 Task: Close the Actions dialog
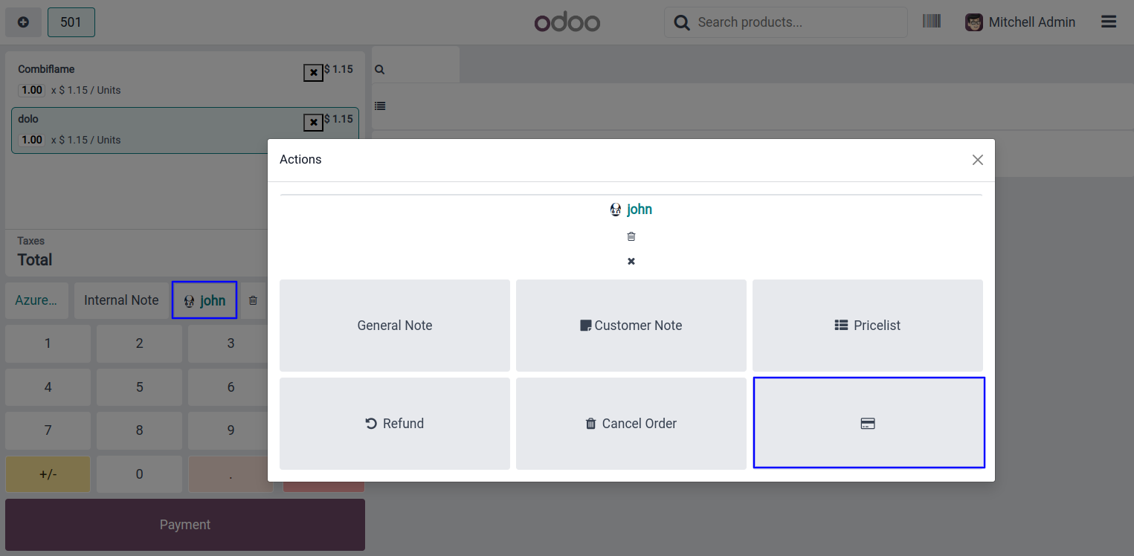click(977, 160)
